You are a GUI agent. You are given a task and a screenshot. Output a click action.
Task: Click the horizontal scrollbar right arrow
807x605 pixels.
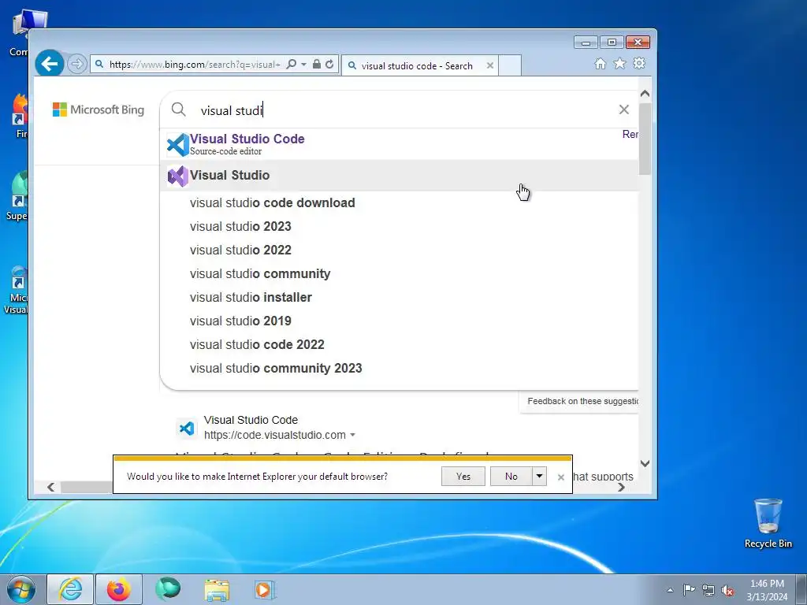621,487
